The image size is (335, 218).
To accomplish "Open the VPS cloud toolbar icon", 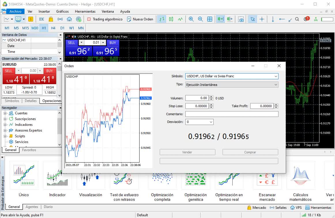I will pyautogui.click(x=69, y=19).
